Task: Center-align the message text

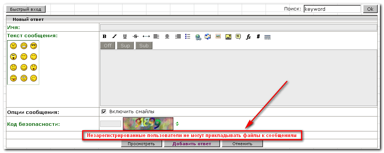Action: [167, 36]
